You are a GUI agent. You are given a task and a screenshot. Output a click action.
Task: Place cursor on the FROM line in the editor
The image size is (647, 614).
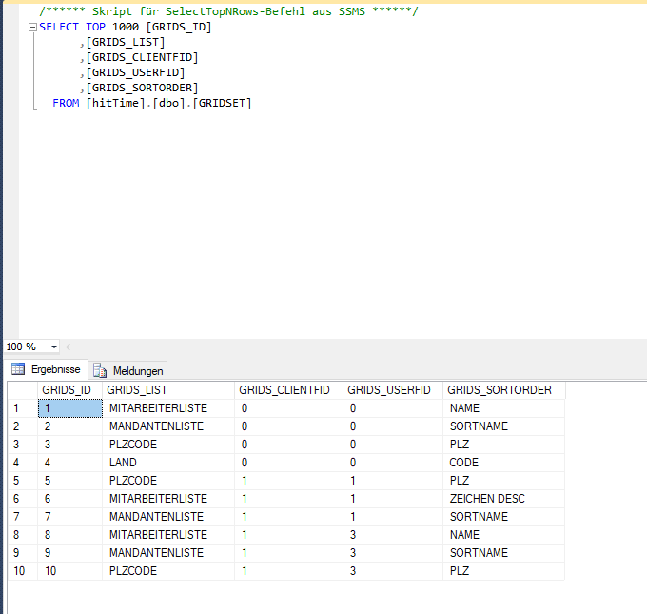pyautogui.click(x=152, y=103)
